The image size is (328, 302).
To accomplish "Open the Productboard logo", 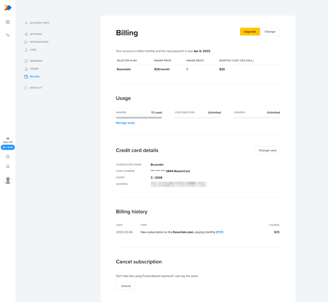I will point(7,7).
